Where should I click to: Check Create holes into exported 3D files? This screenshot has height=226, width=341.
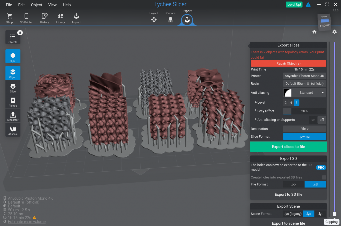[x=324, y=177]
